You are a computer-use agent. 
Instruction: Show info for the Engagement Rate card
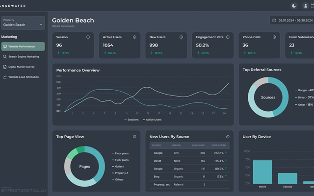pos(228,37)
